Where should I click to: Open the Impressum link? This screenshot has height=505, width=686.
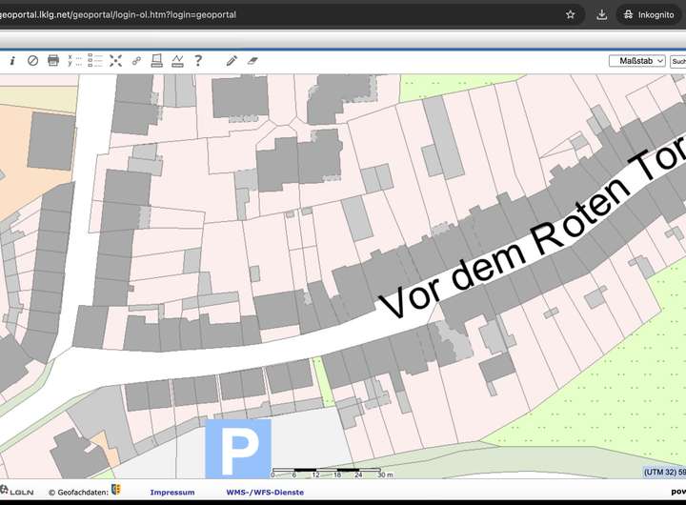click(171, 493)
